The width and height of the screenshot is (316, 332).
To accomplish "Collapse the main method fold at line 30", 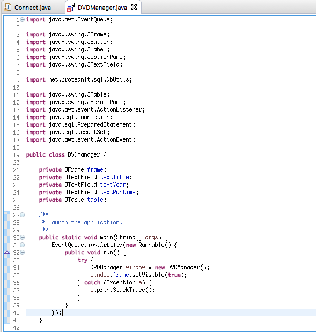I will click(22, 238).
